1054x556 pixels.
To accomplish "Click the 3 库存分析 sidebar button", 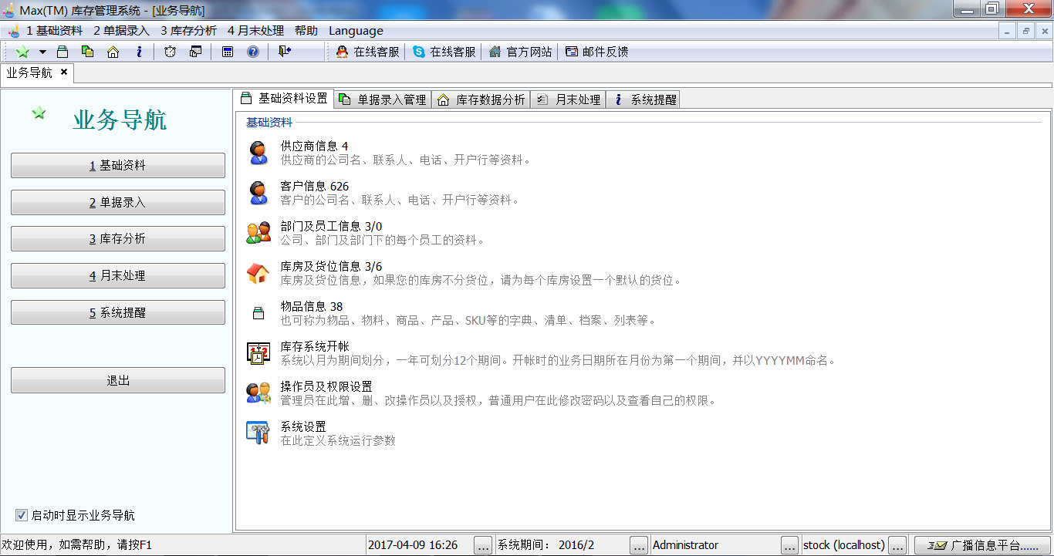I will (118, 238).
